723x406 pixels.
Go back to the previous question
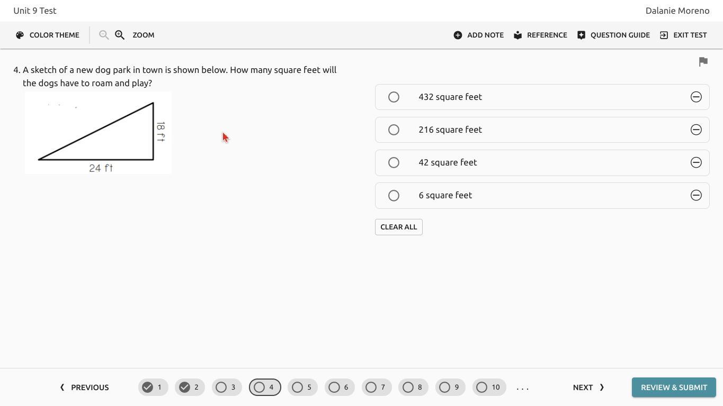point(84,387)
